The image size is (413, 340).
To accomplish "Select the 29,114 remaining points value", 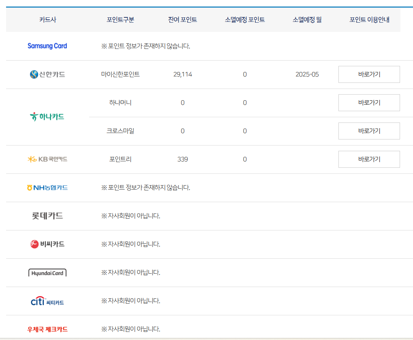I will point(182,74).
